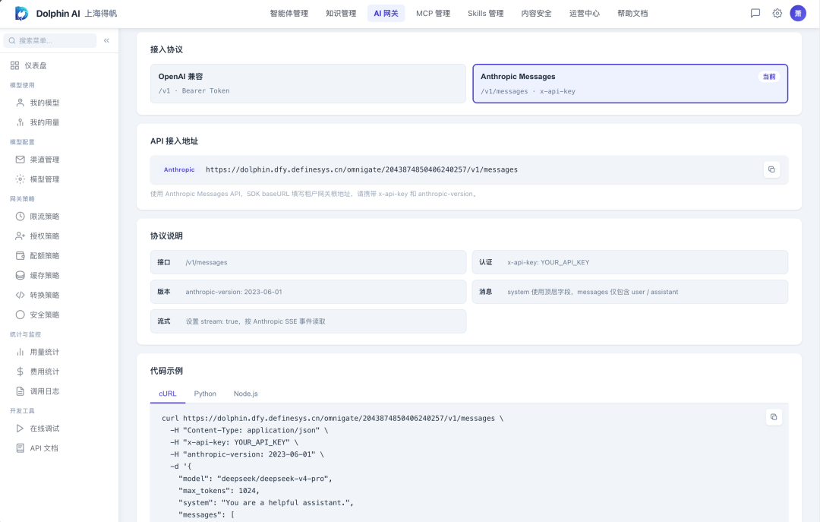Select the AI 网关 top menu
The width and height of the screenshot is (820, 522).
point(386,14)
